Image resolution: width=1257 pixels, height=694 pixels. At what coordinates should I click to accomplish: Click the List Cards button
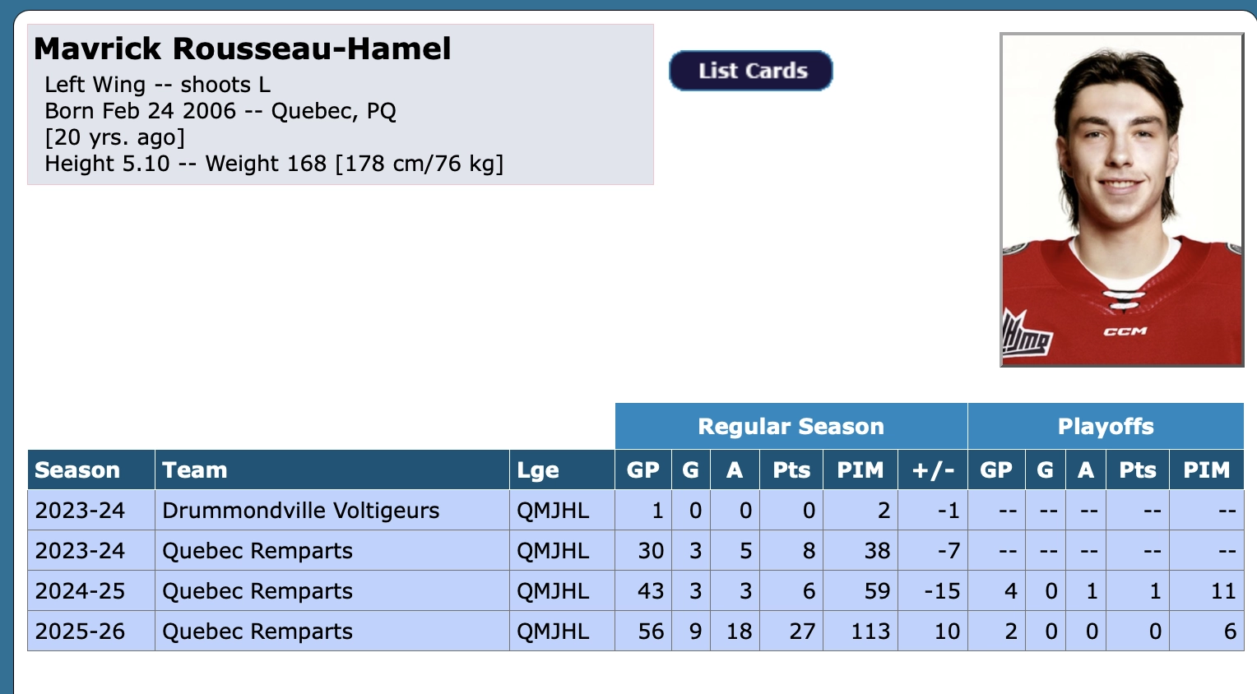point(751,71)
